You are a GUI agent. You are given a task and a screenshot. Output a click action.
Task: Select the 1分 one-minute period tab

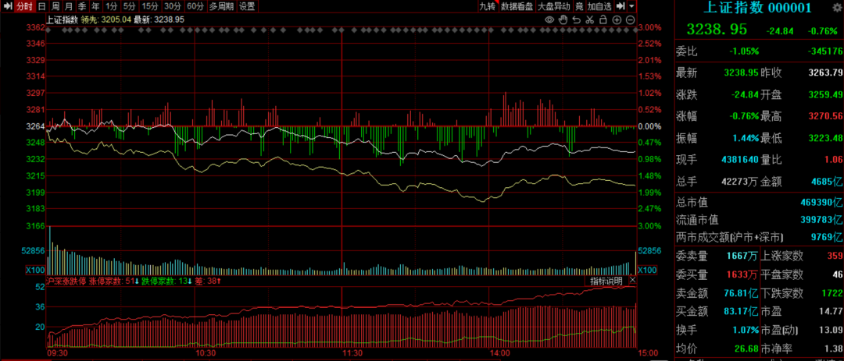tap(111, 6)
